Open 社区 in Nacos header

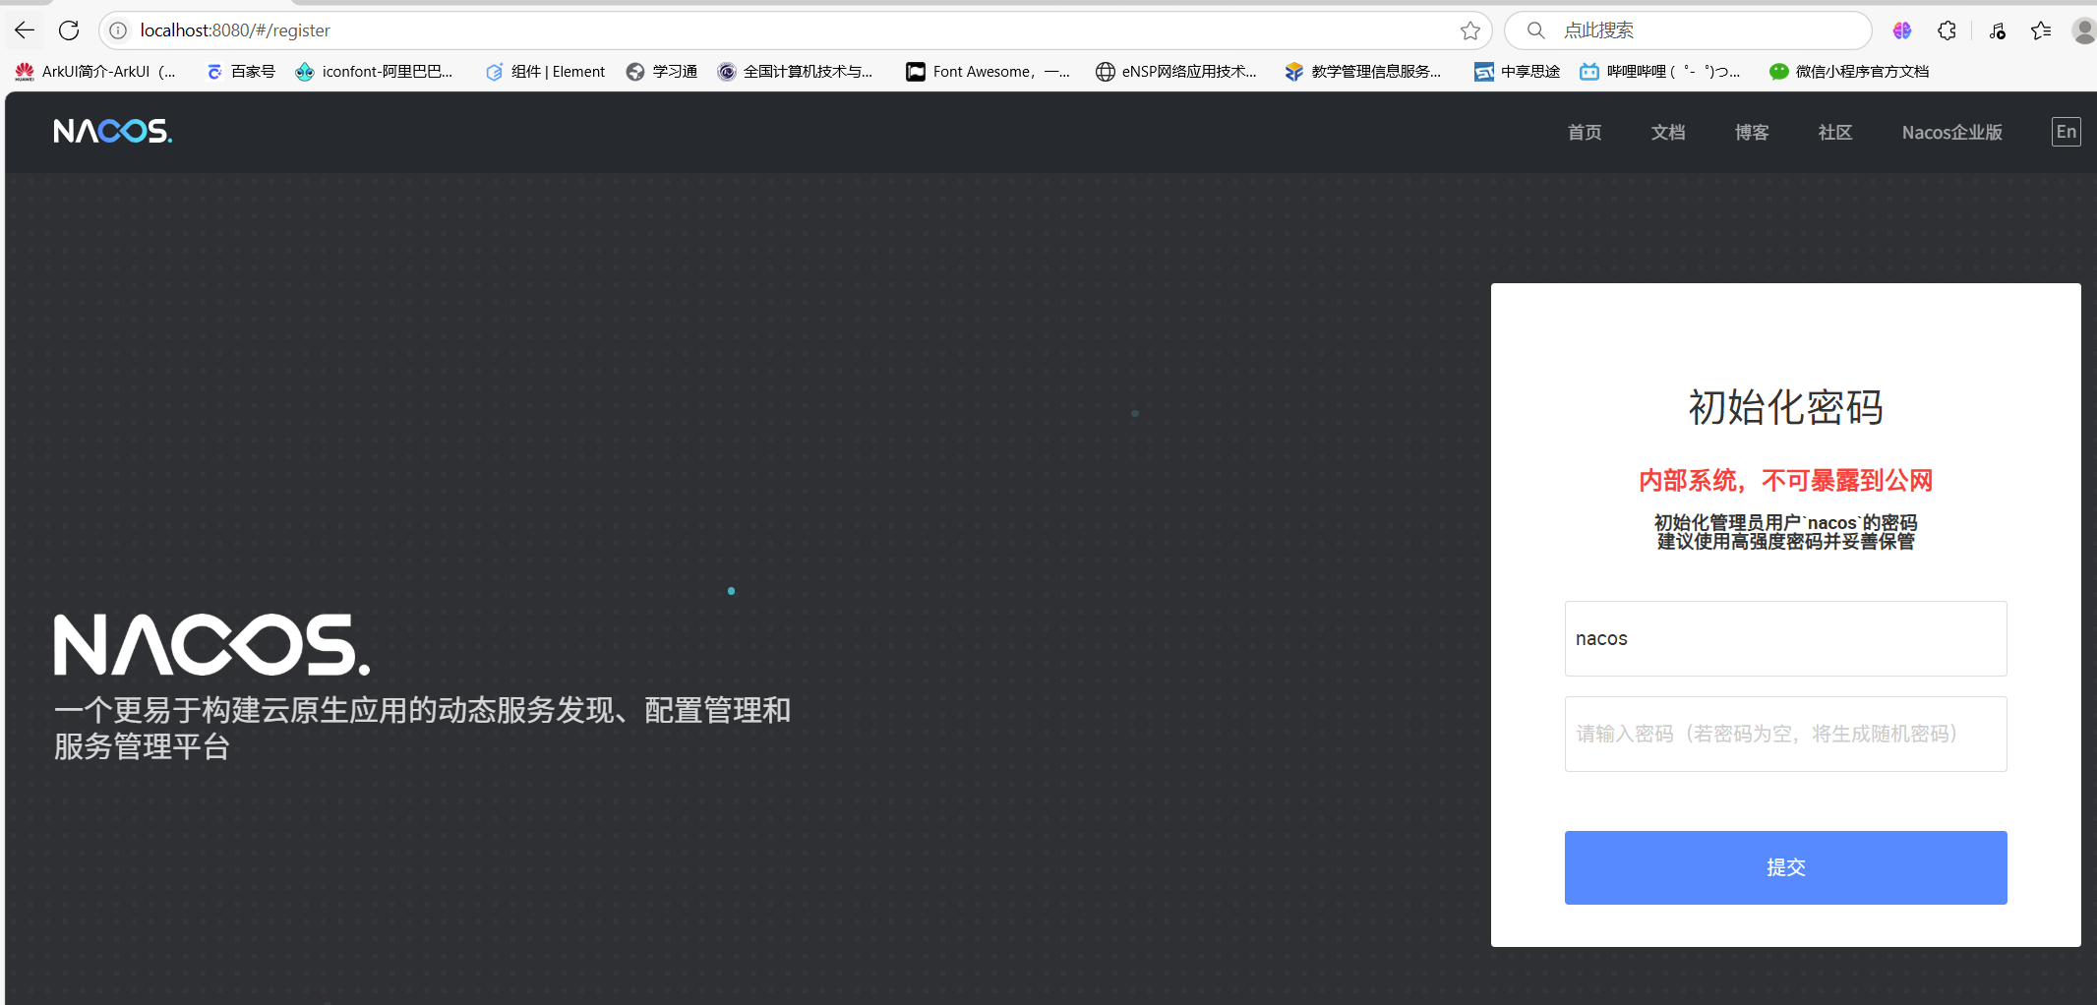point(1835,132)
